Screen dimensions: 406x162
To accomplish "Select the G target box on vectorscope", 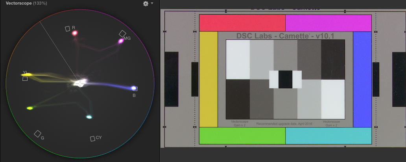I will pos(37,134).
